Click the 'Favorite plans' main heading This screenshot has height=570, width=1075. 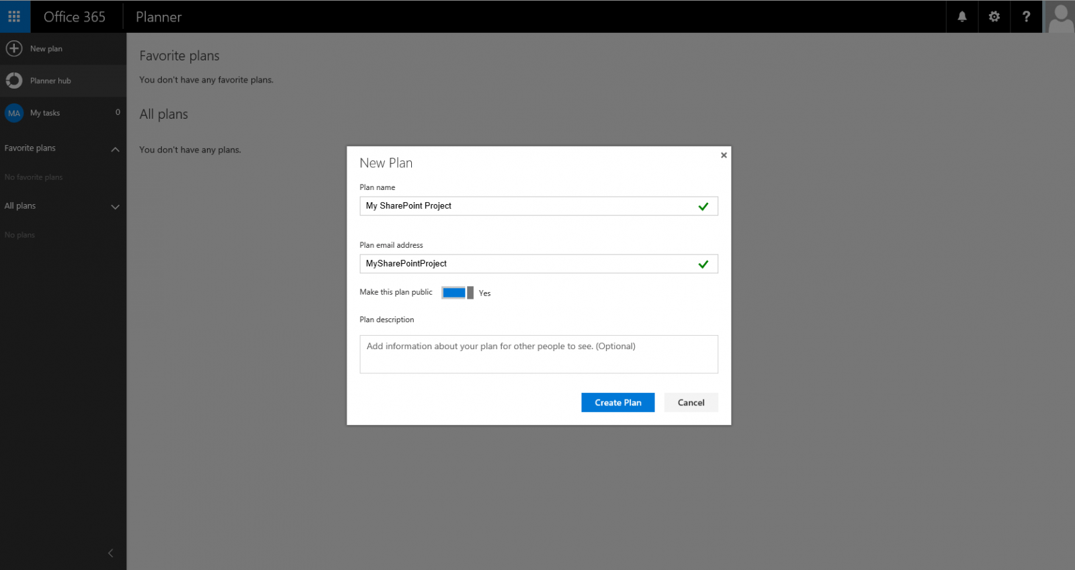tap(179, 56)
